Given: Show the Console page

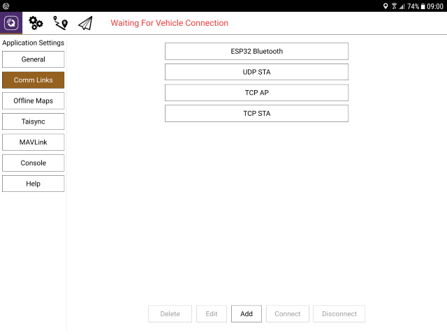Looking at the screenshot, I should click(x=34, y=163).
